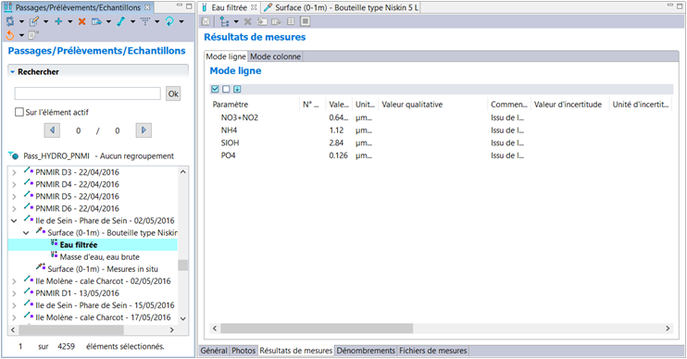Select the PNMIR D1 - 13/05/2016 row
This screenshot has width=687, height=359.
[x=77, y=293]
